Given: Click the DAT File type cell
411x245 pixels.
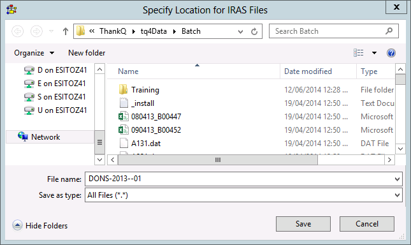Looking at the screenshot, I should 375,144.
